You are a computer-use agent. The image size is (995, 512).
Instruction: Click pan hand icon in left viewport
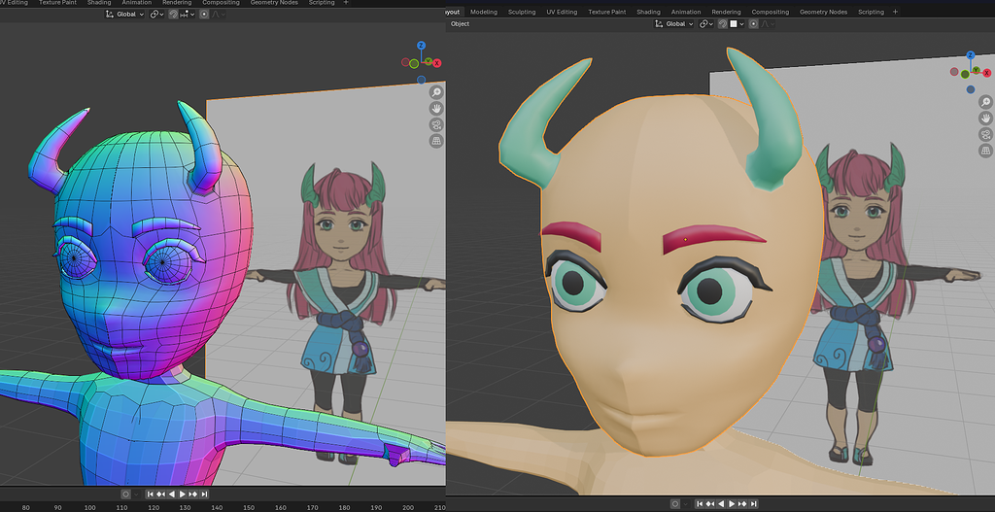(x=436, y=109)
